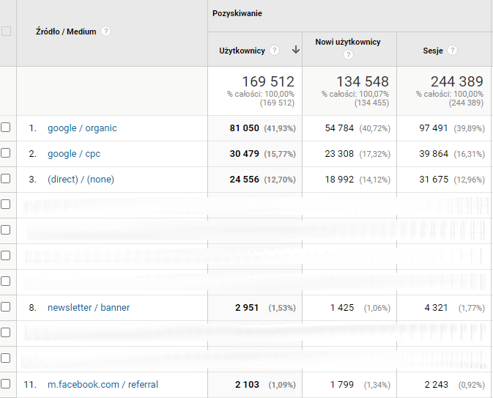This screenshot has height=398, width=493.
Task: Tick checkbox for google / organic row
Action: coord(6,128)
